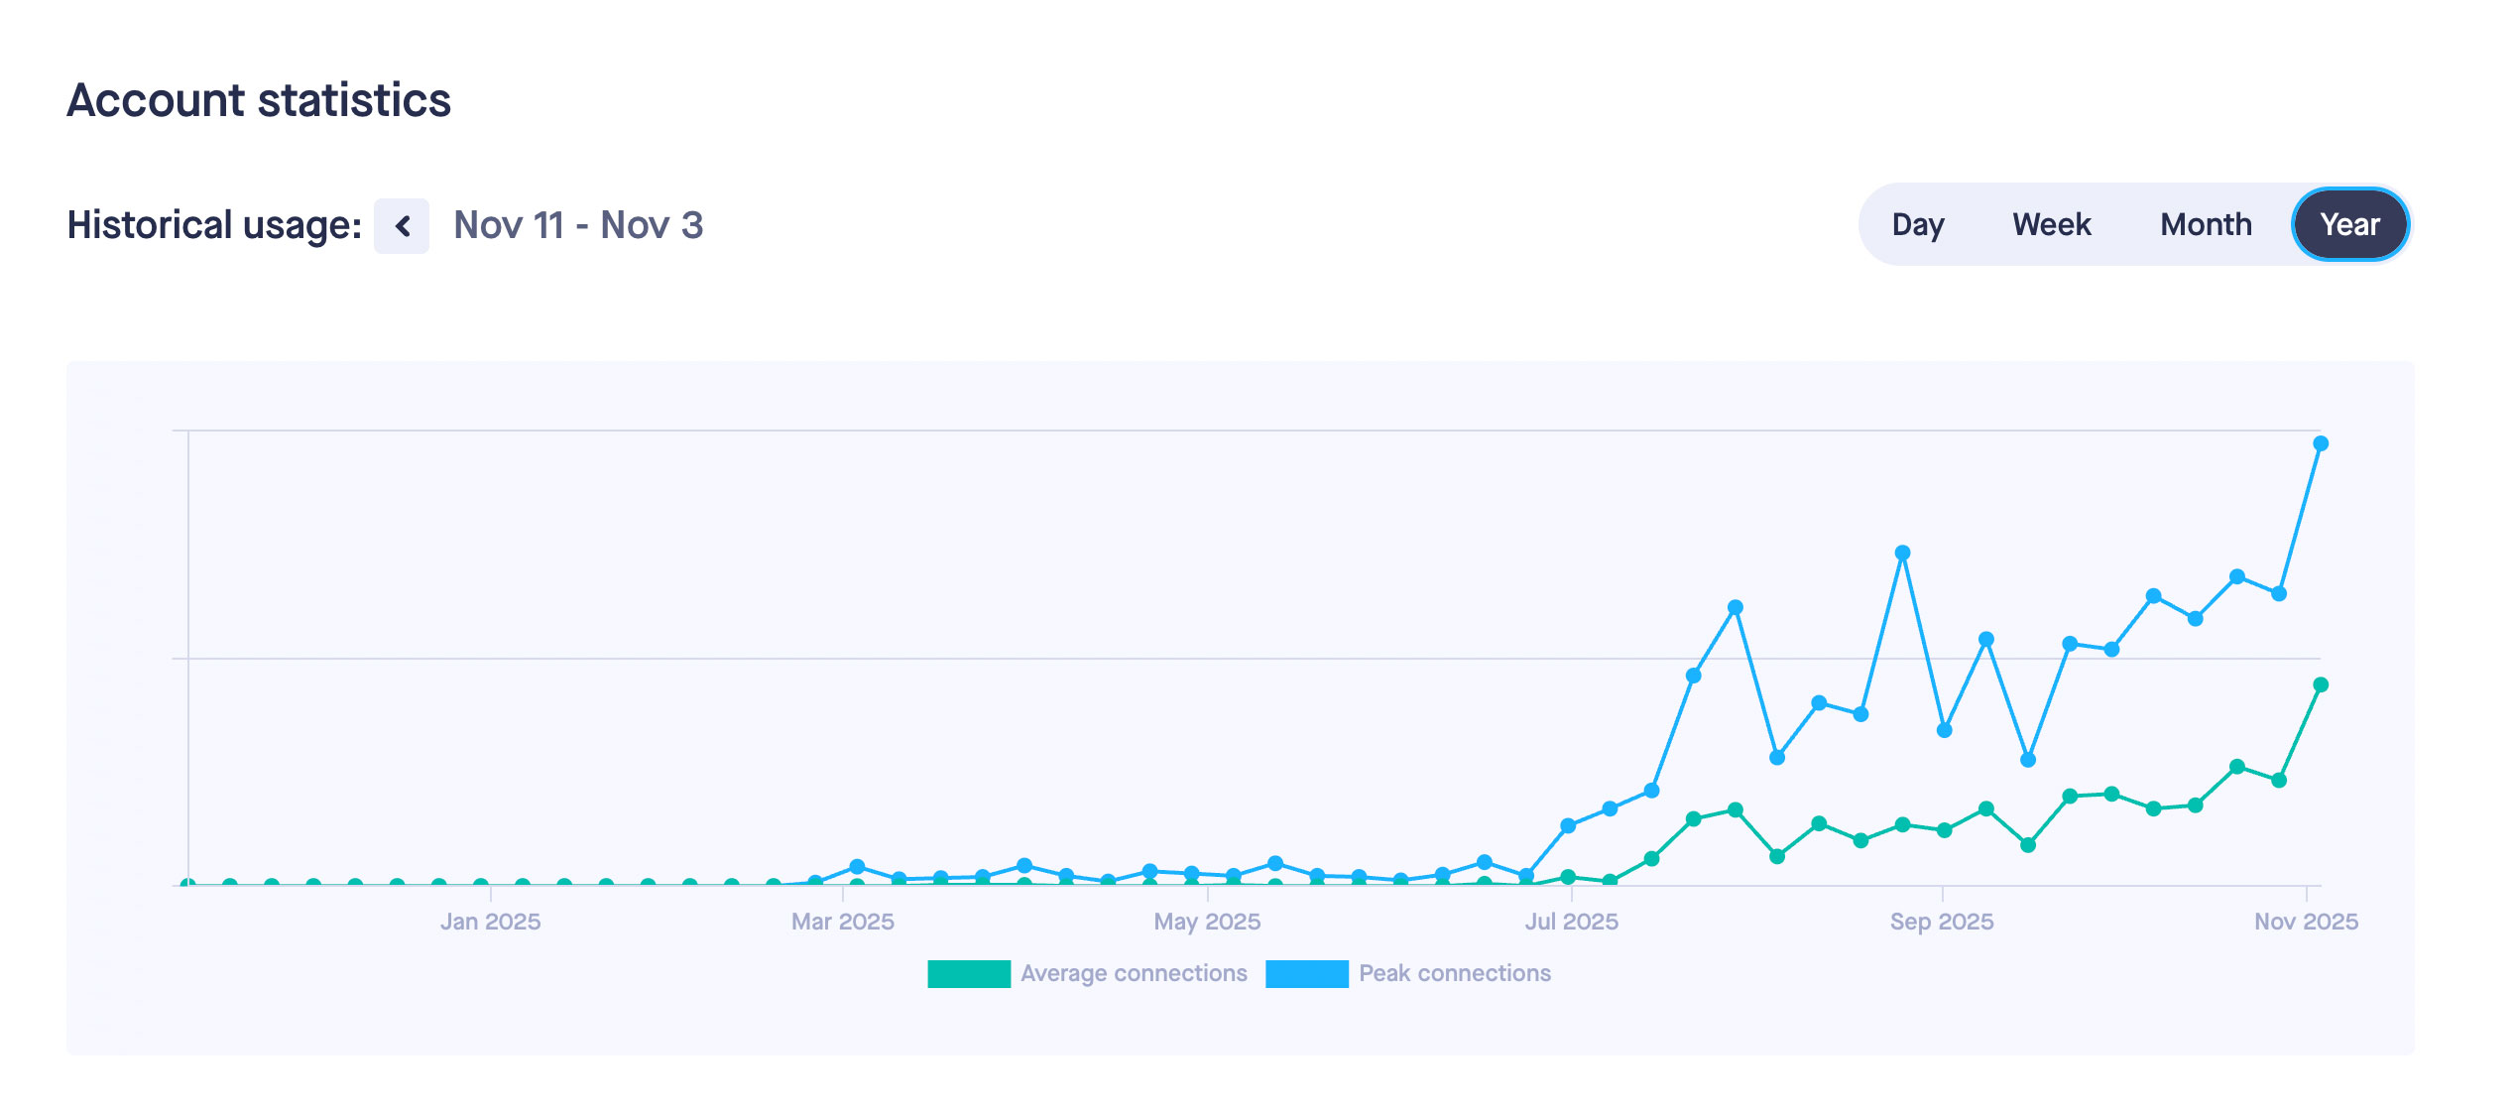
Task: Click the Account statistics heading
Action: [259, 100]
